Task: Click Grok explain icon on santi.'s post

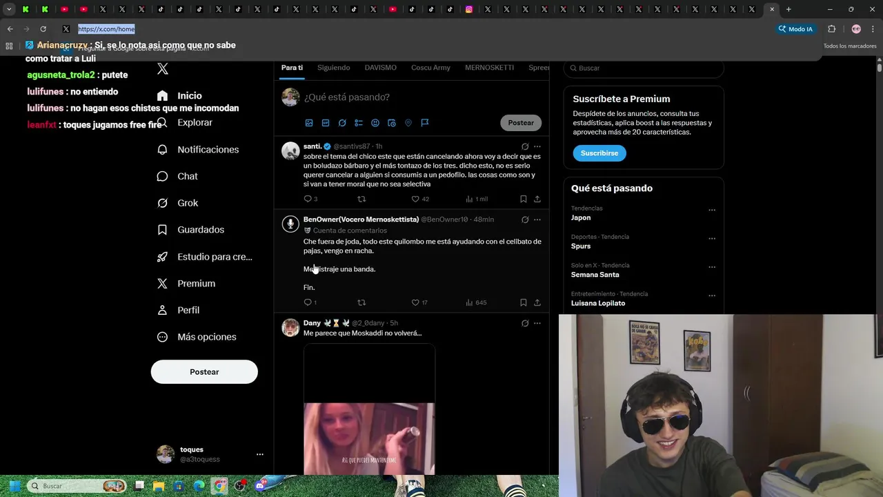Action: 525,146
